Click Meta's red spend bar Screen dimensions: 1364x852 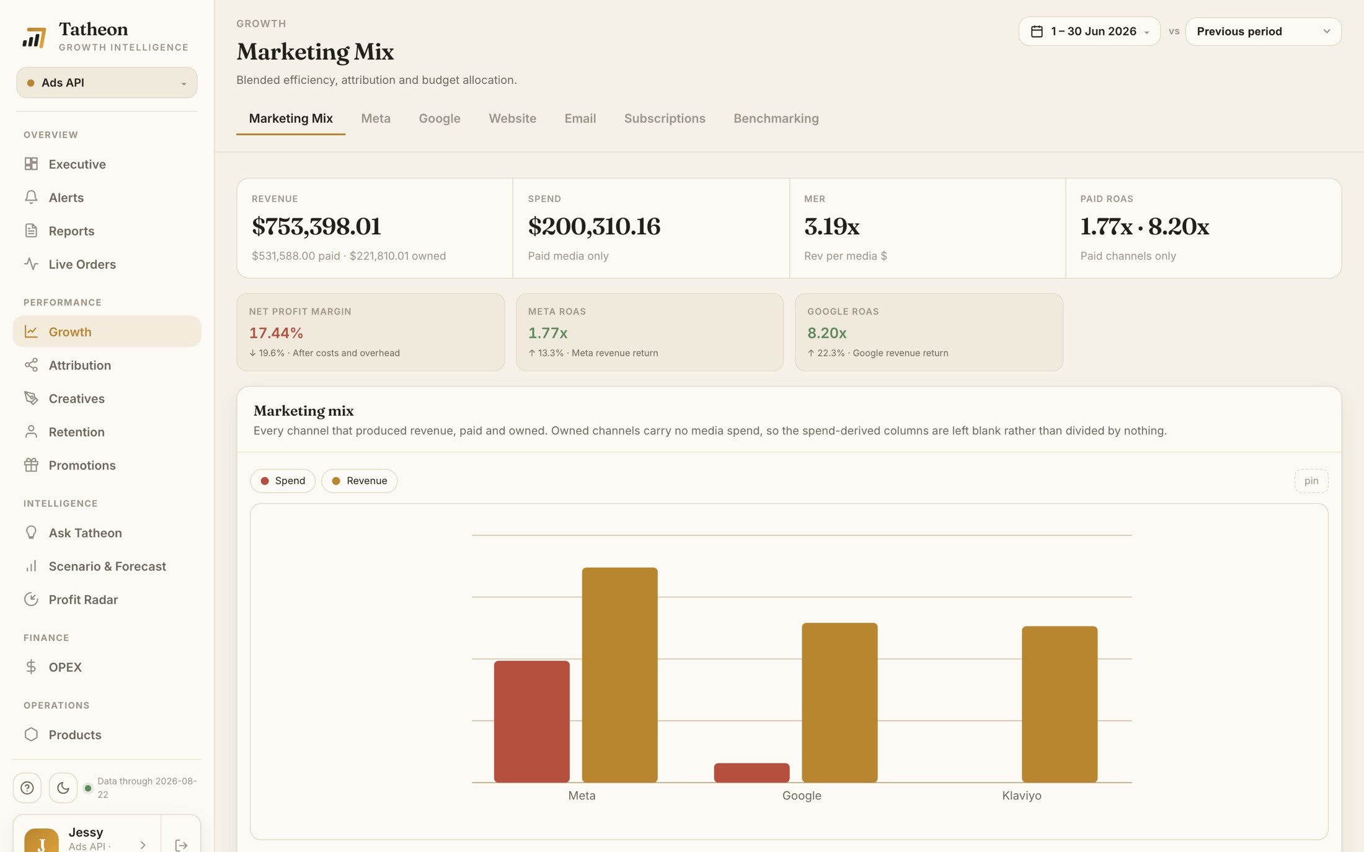531,721
